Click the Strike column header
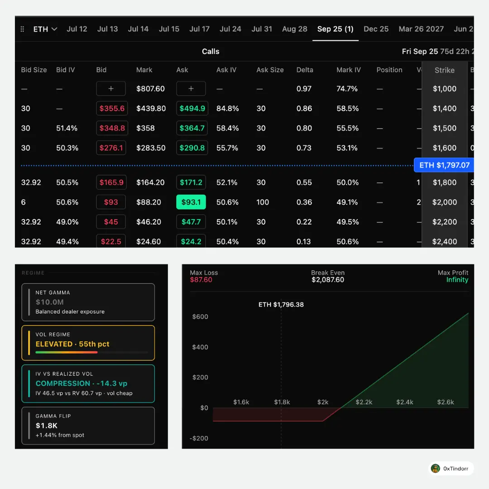This screenshot has width=489, height=489. (445, 70)
